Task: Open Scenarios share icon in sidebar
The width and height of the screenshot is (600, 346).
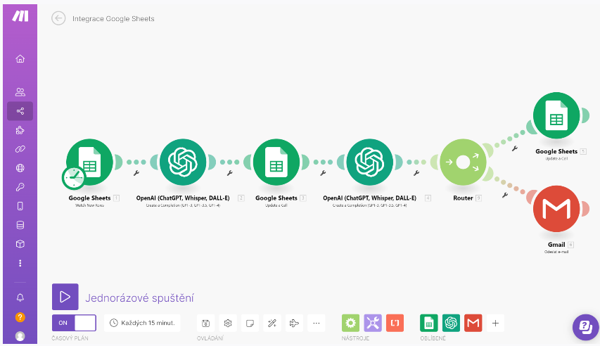Action: [x=20, y=111]
